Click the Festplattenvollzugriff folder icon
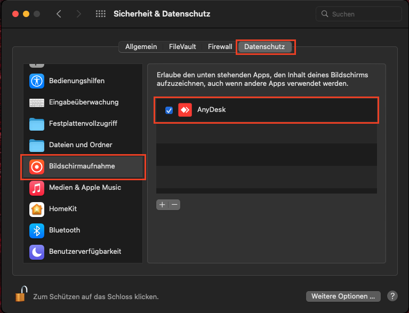409x313 pixels. pyautogui.click(x=37, y=124)
